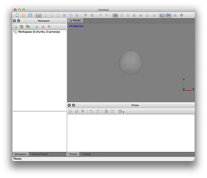Click the Add Chunk icon in Workspace toolbar
This screenshot has height=178, width=207.
click(15, 27)
